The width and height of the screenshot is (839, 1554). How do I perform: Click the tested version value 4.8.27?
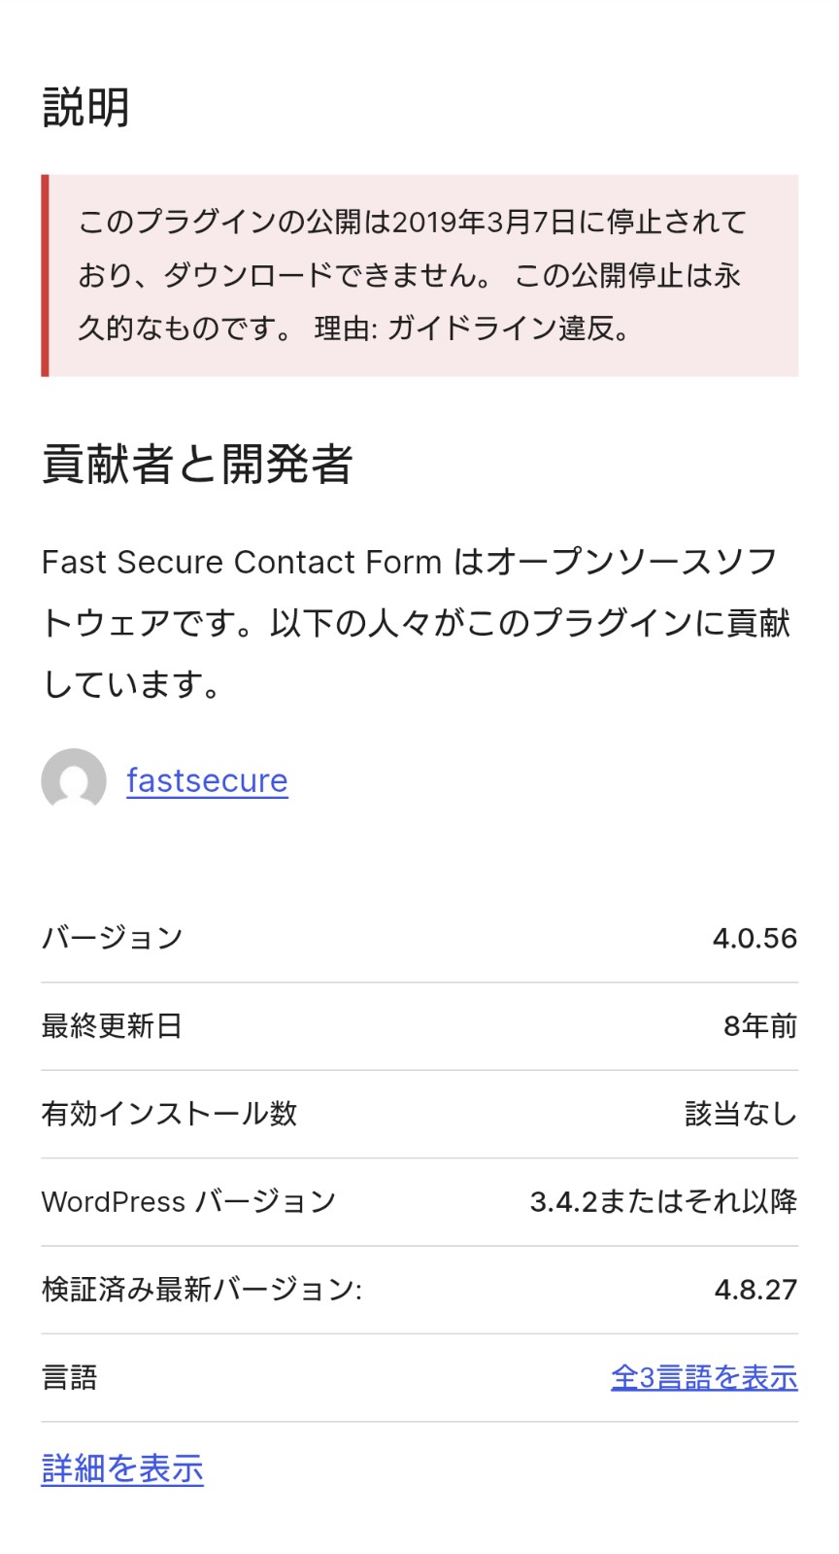(x=755, y=1290)
